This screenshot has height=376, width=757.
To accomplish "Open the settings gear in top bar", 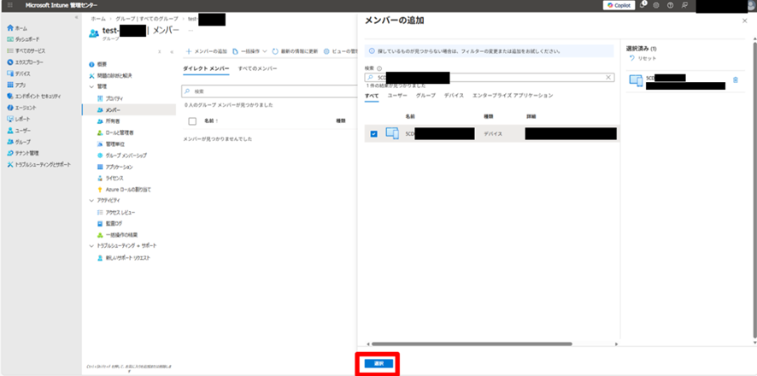I will click(658, 5).
